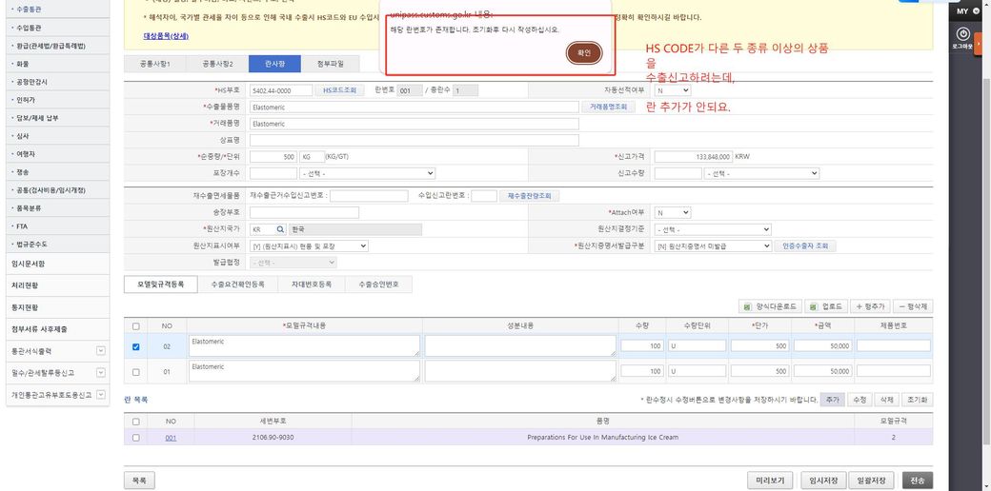Open the MY menu arrow icon
This screenshot has height=491, width=991.
click(x=977, y=10)
